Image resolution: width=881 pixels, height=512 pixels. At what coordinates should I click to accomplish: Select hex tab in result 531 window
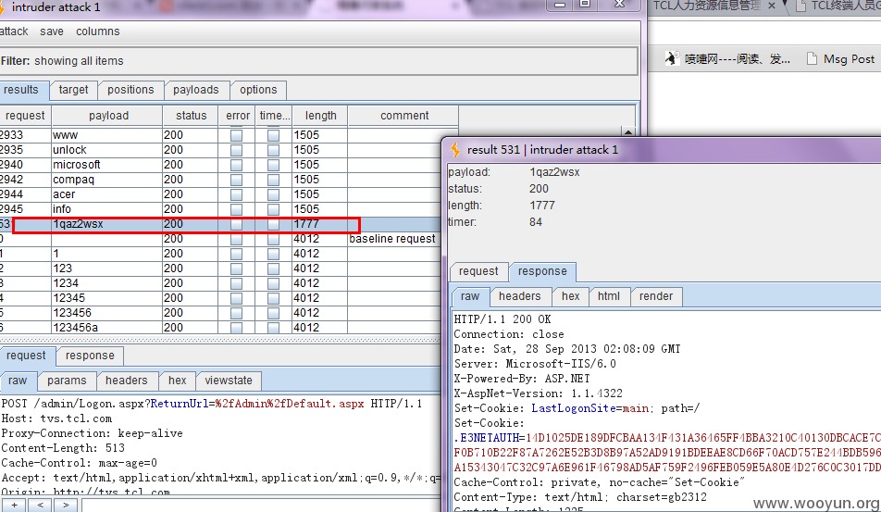click(x=570, y=296)
